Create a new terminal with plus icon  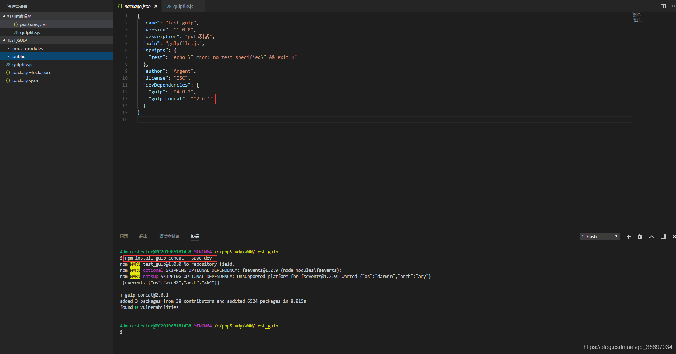click(x=629, y=237)
